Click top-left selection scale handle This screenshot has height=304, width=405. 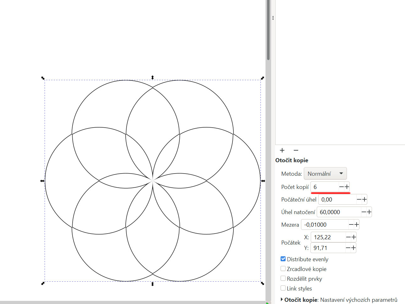click(x=43, y=78)
